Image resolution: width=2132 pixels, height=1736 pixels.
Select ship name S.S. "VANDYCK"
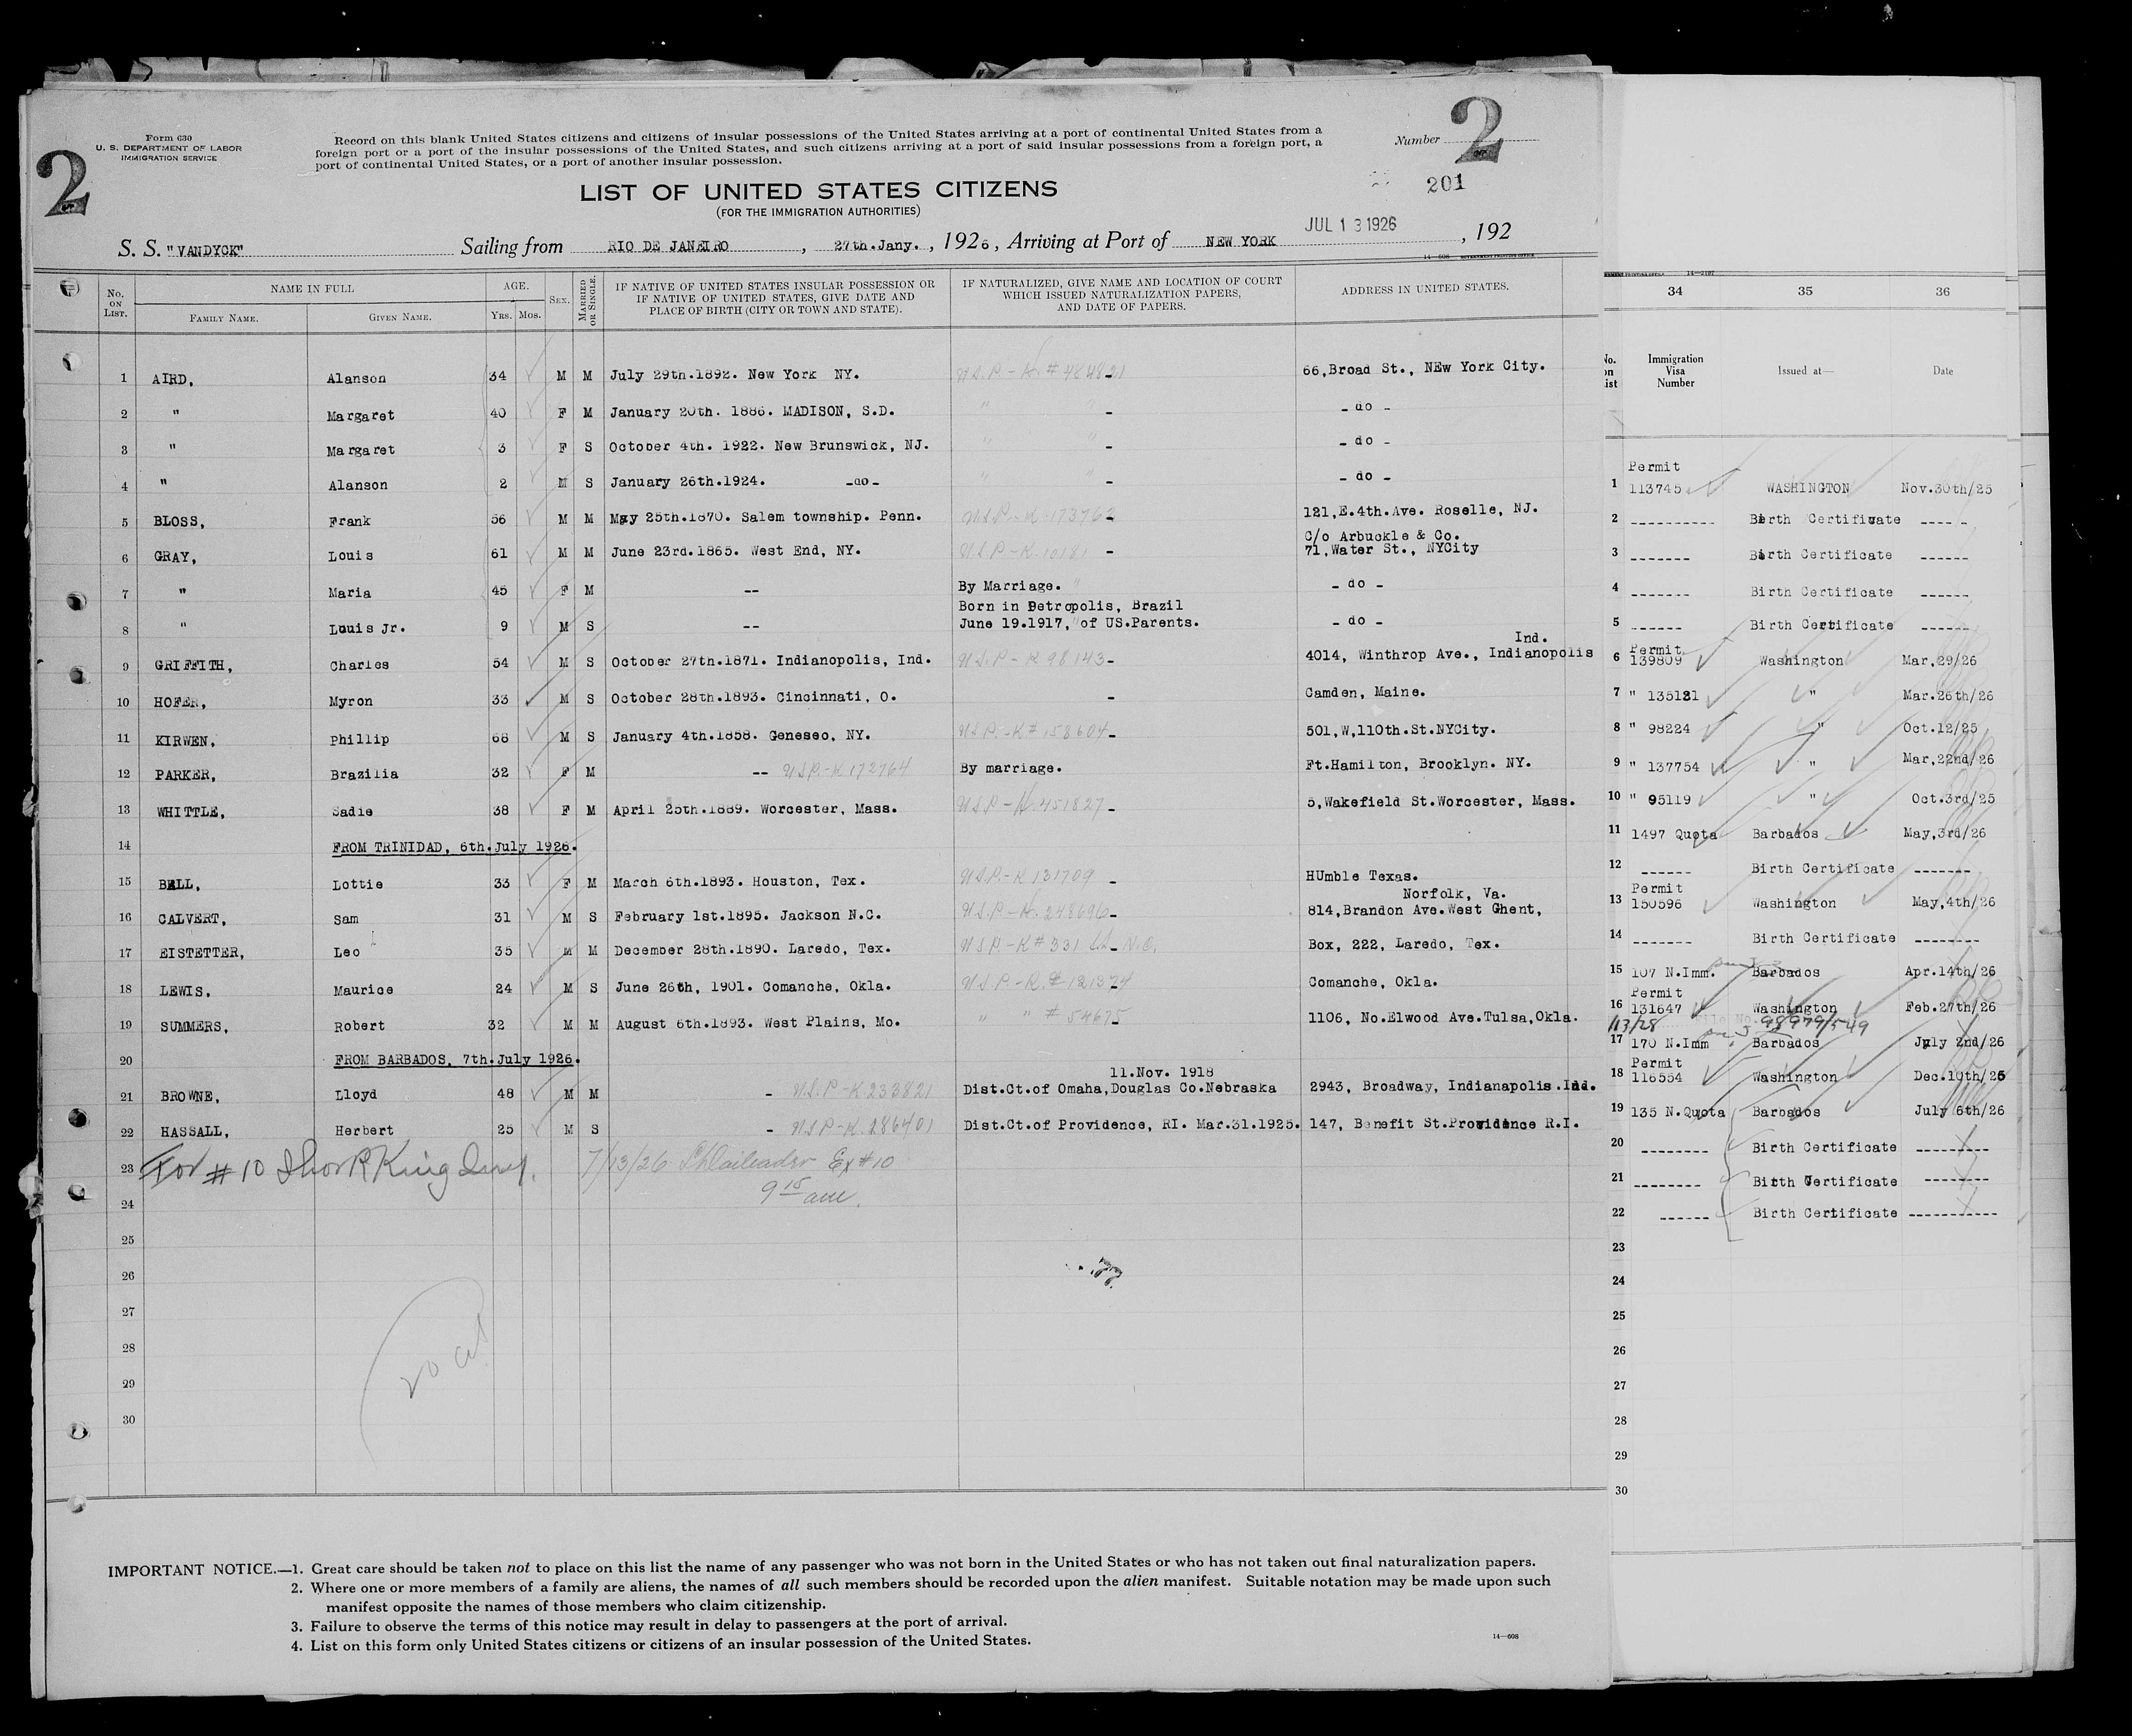pos(180,248)
